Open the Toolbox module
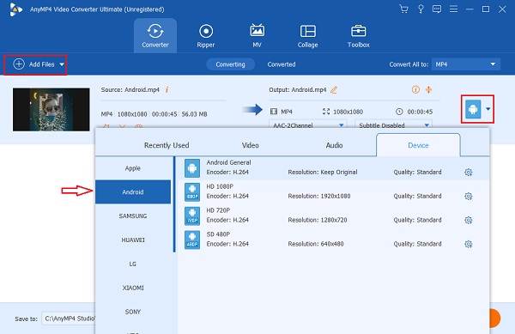Image resolution: width=515 pixels, height=334 pixels. point(358,35)
